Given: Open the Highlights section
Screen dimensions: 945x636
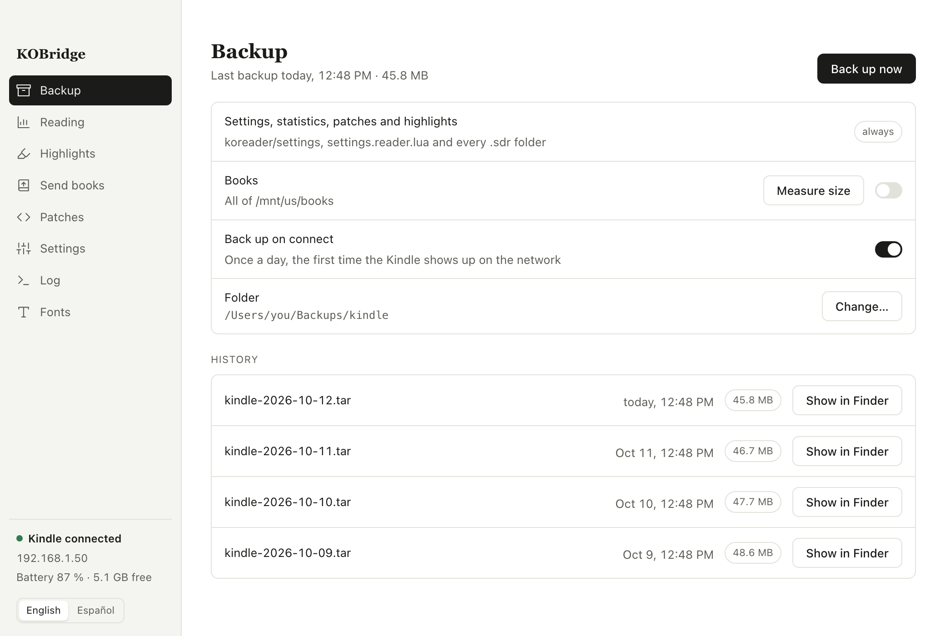Looking at the screenshot, I should pos(90,154).
